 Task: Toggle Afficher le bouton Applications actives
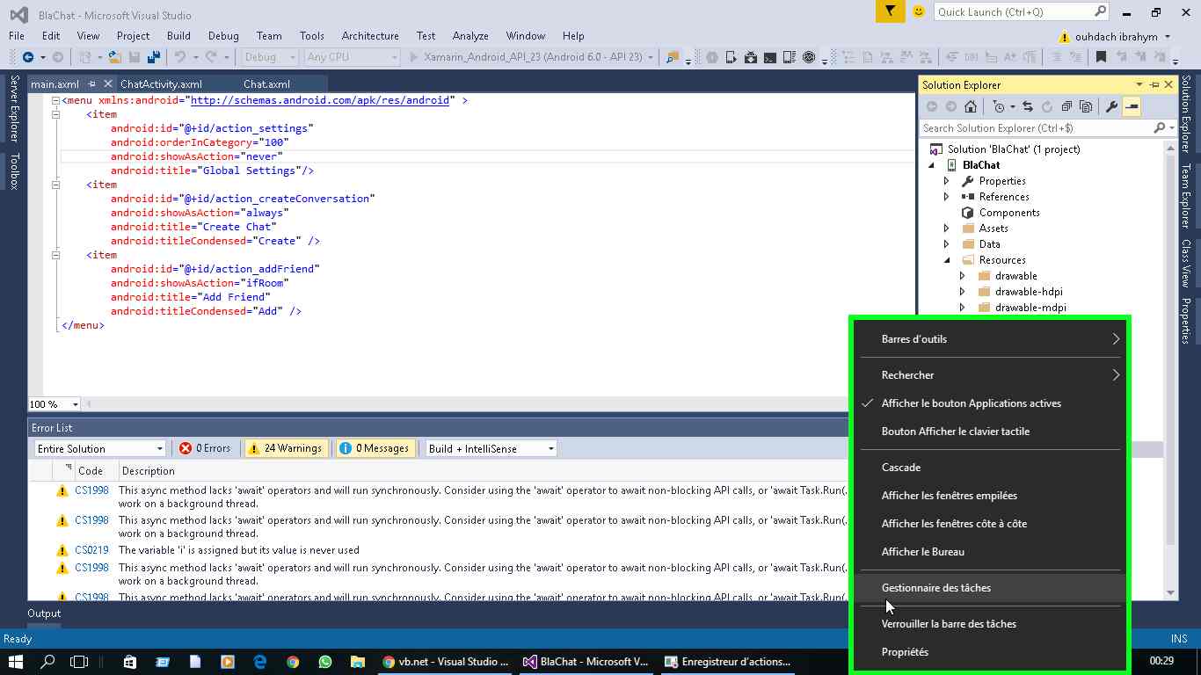(991, 403)
